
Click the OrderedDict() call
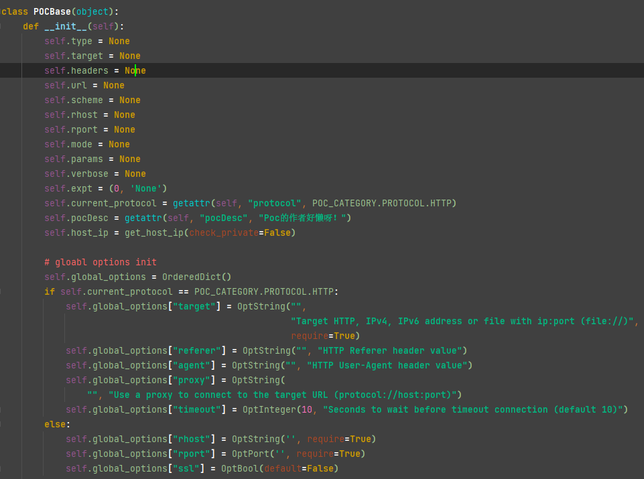(197, 277)
